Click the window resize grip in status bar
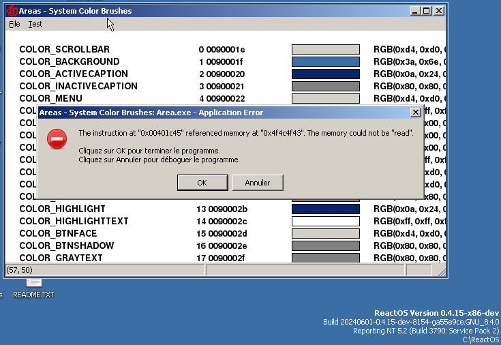This screenshot has width=501, height=345. tap(442, 271)
